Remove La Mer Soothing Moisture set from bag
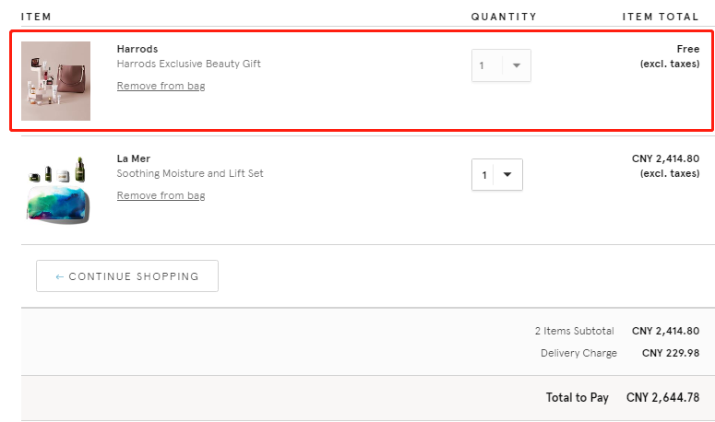 pyautogui.click(x=161, y=195)
